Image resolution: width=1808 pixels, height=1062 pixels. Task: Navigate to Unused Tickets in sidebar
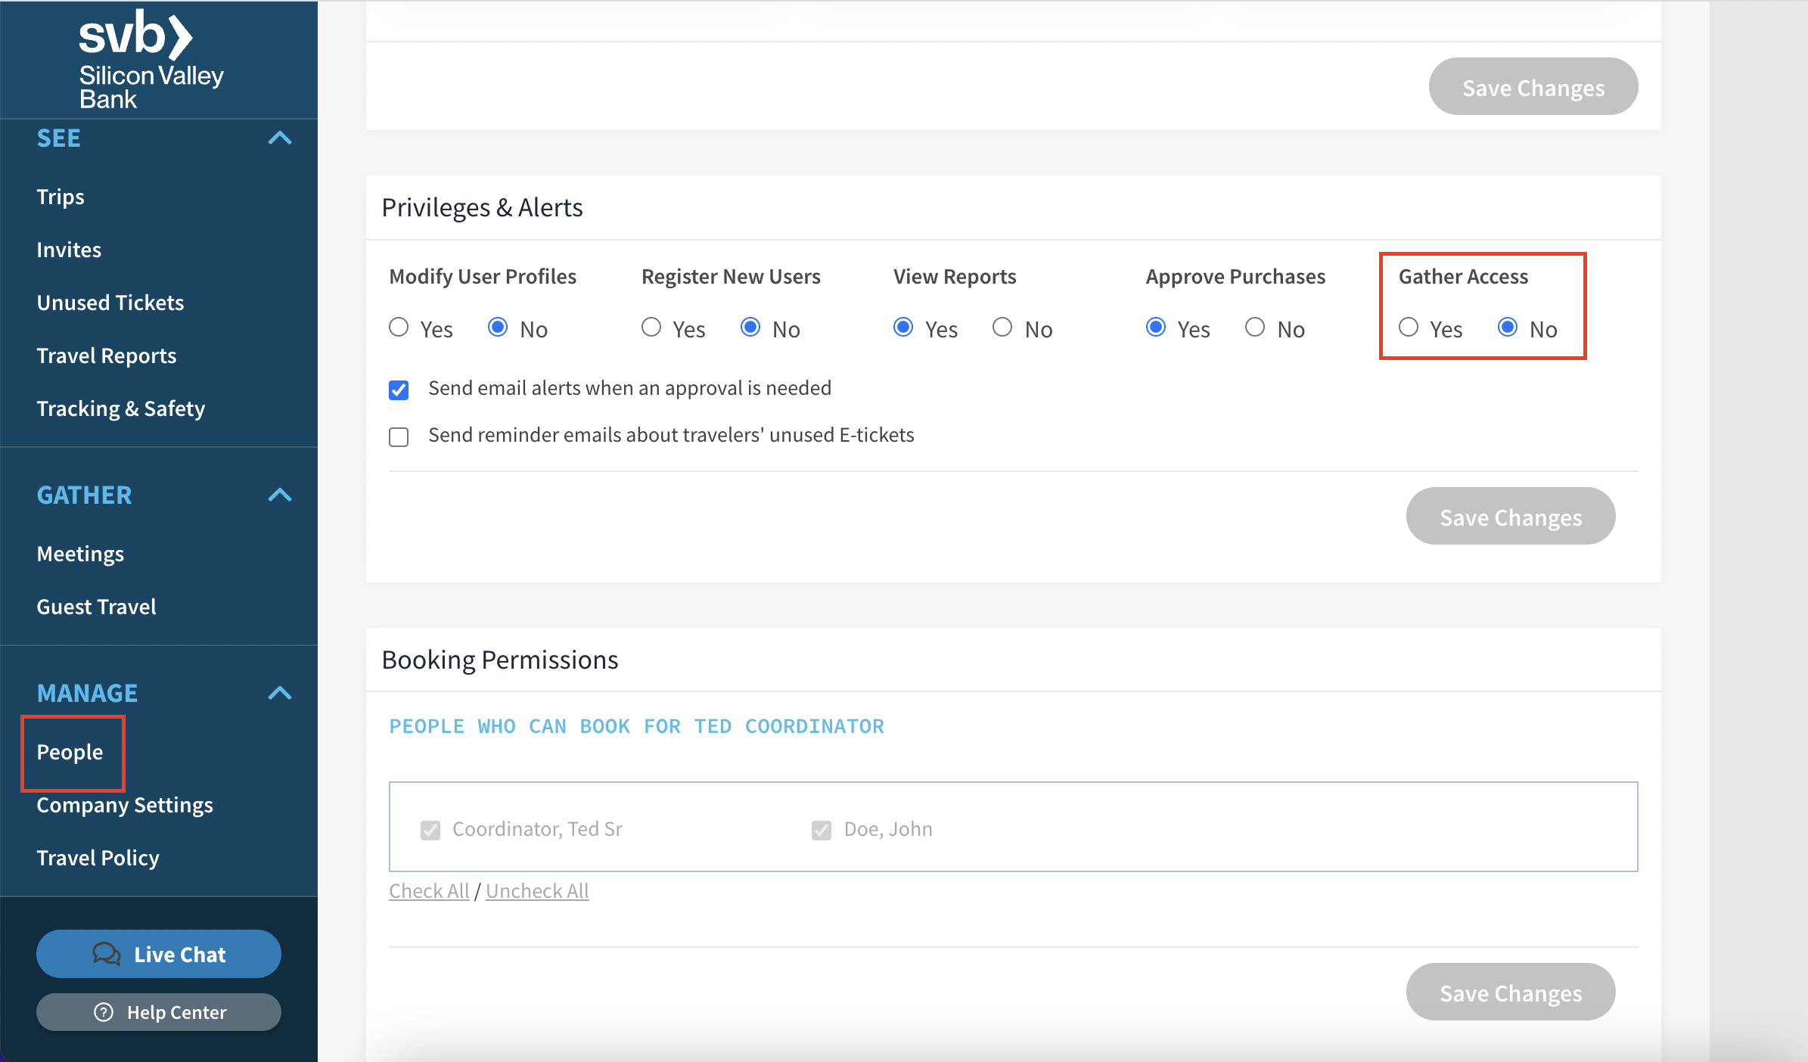[x=111, y=302]
